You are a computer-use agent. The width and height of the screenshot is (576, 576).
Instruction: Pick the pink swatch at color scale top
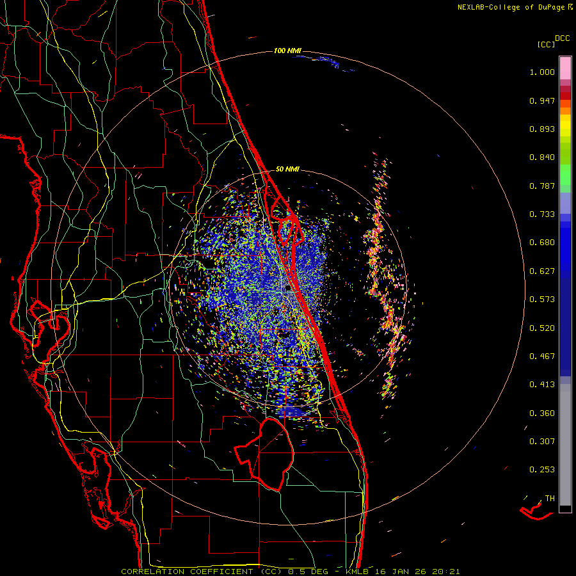click(x=565, y=68)
